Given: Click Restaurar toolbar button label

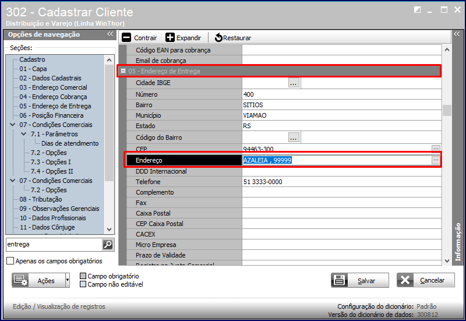Looking at the screenshot, I should [x=237, y=38].
